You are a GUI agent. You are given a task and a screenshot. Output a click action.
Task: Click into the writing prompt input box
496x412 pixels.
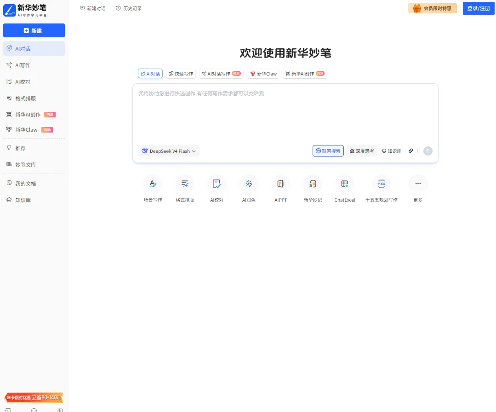point(285,114)
